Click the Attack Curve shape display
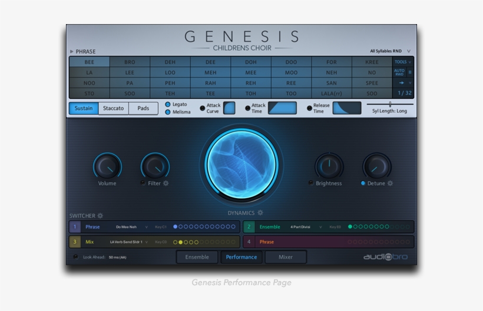Viewport: 483px width, 311px height. coord(229,108)
